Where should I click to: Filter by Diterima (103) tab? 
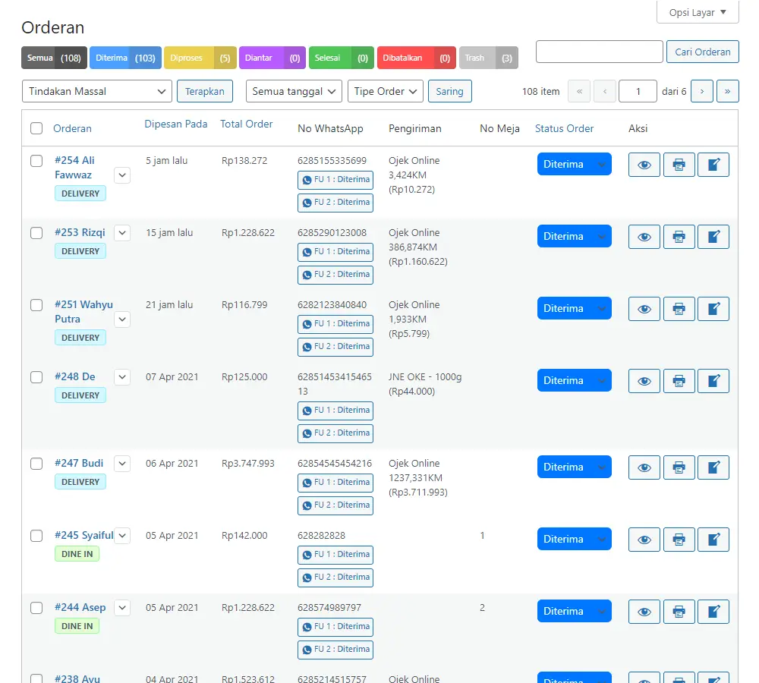click(x=125, y=58)
